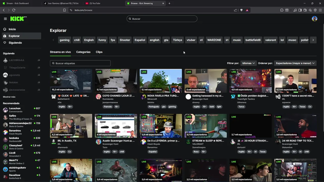Toggle the browser sidebar panel icon
This screenshot has height=182, width=324.
pyautogui.click(x=300, y=10)
